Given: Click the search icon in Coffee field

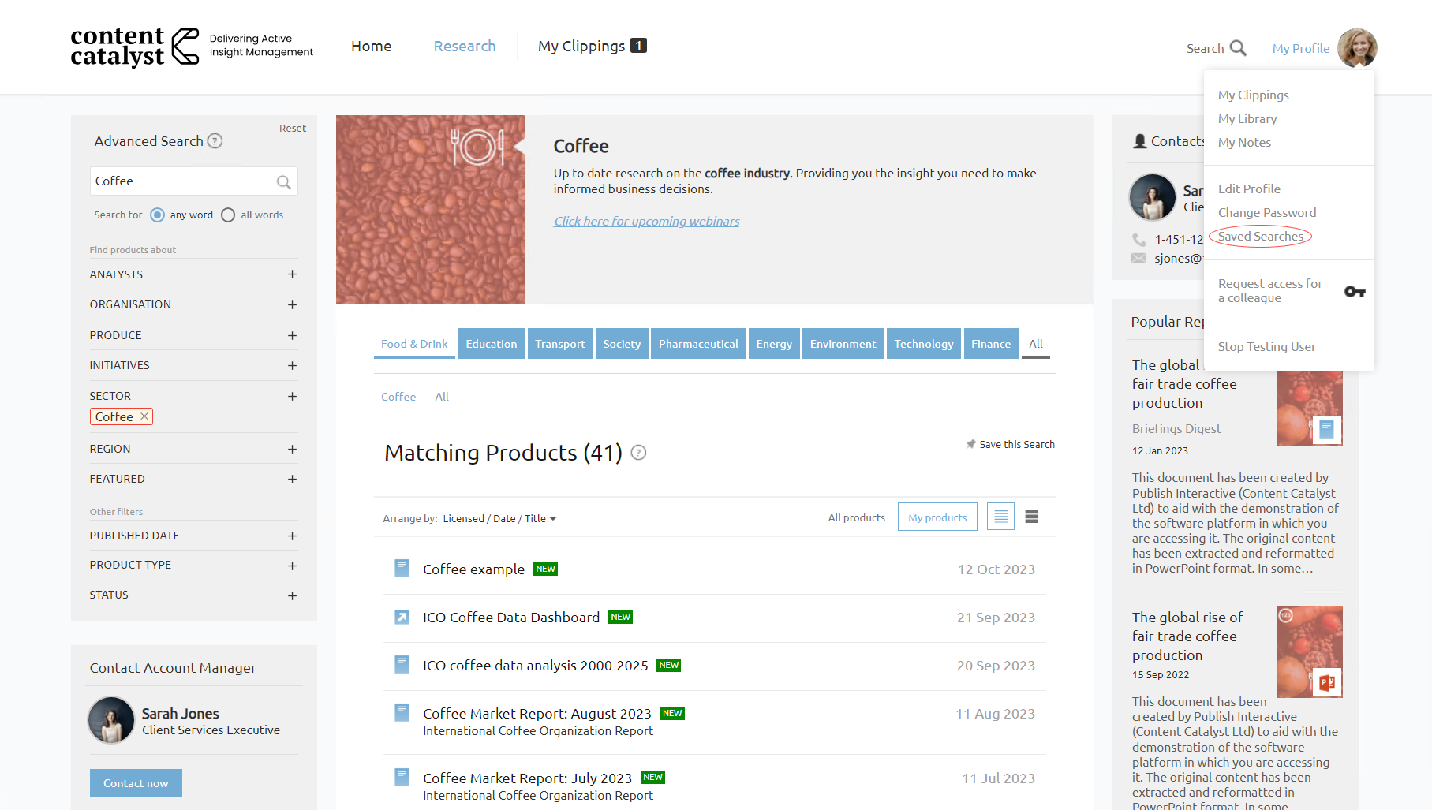Looking at the screenshot, I should (x=283, y=182).
